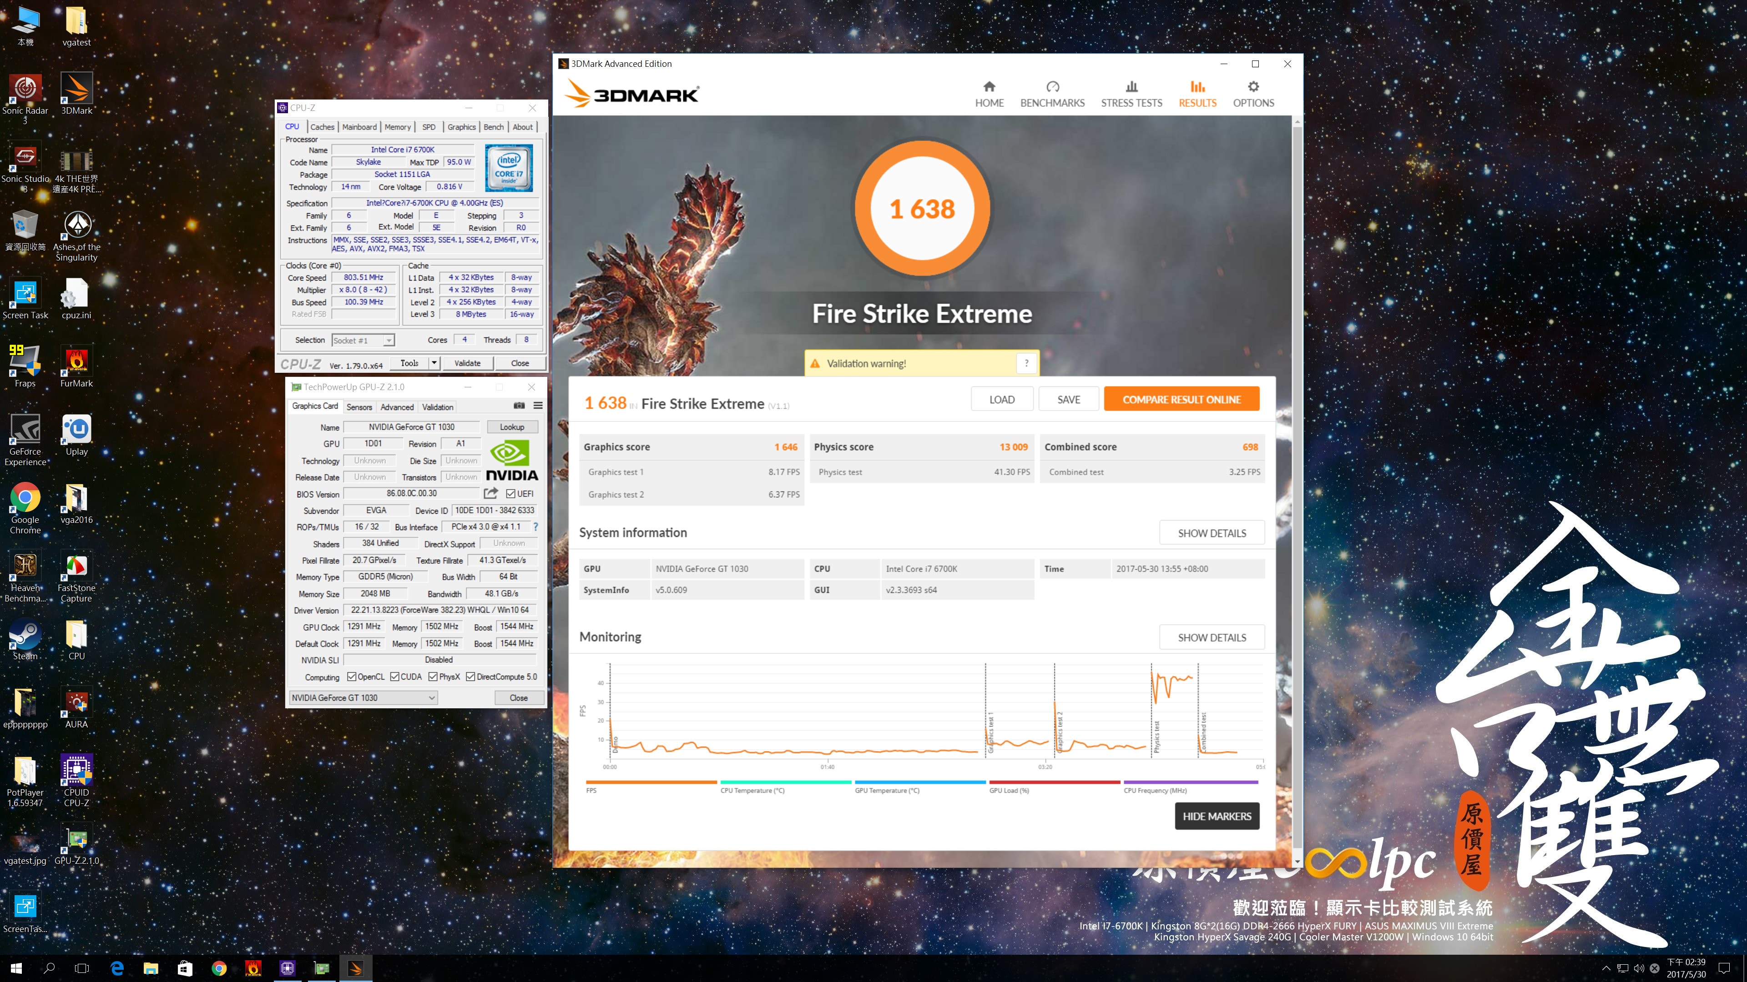The height and width of the screenshot is (982, 1747).
Task: Switch to the Mainboard tab in CPU-Z
Action: click(x=359, y=127)
